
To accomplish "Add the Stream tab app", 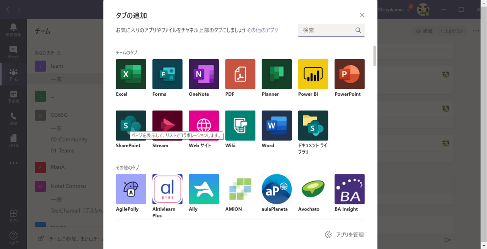I will point(167,126).
